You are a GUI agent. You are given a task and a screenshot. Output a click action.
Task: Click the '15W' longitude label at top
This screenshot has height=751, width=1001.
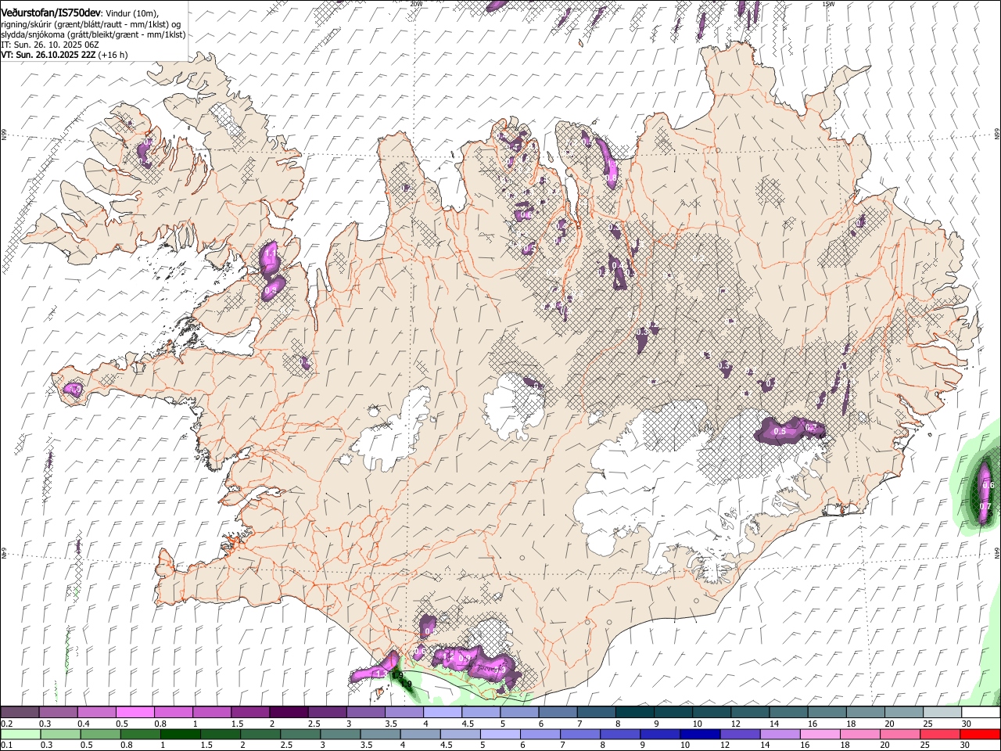(x=828, y=4)
